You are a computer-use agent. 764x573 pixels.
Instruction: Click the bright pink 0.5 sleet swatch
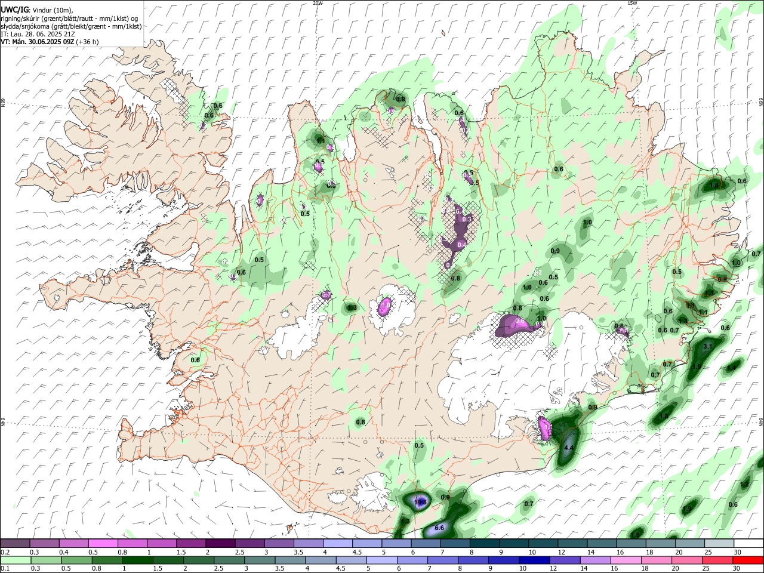(103, 544)
